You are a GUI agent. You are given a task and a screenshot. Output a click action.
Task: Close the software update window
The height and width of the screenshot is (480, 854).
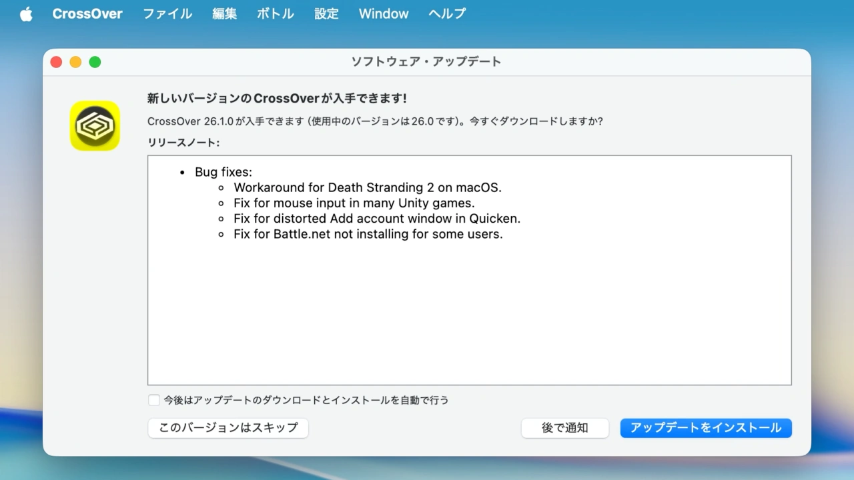[56, 62]
